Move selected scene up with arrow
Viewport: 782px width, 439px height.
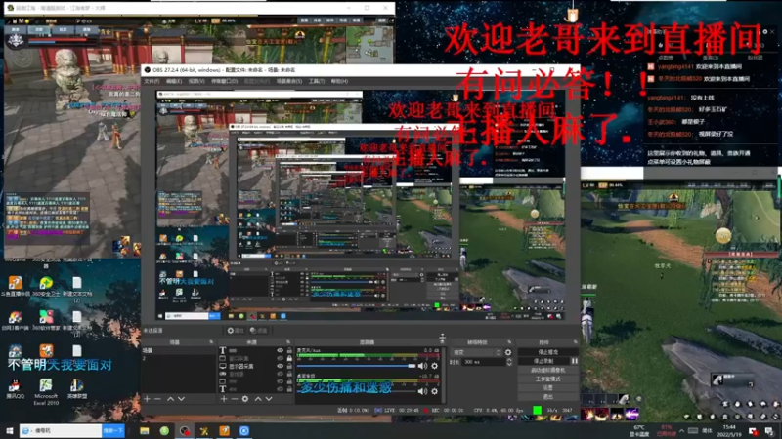(170, 399)
